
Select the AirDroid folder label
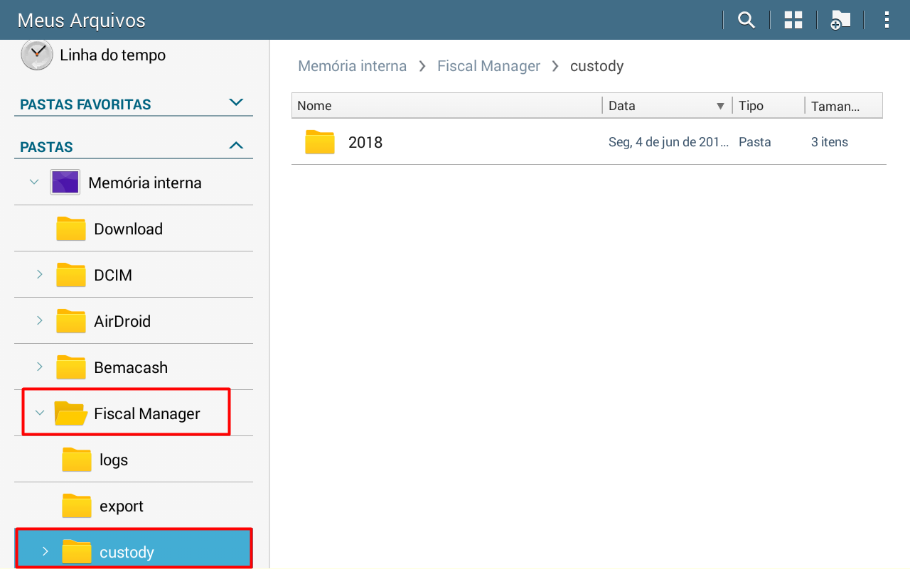[122, 321]
